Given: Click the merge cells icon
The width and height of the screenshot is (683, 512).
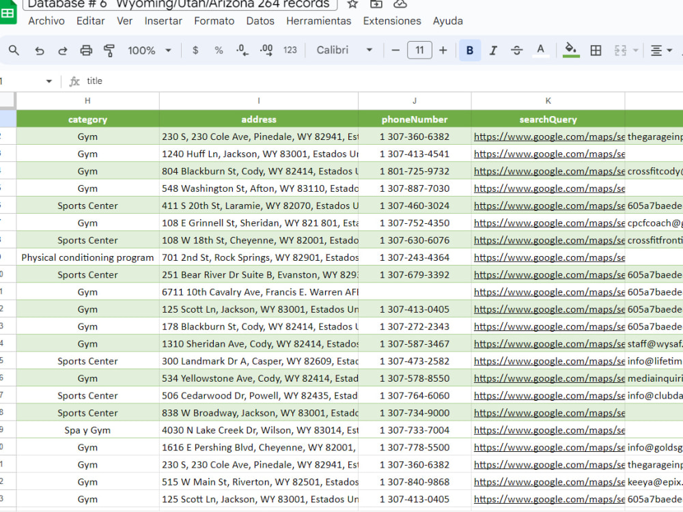Looking at the screenshot, I should (x=620, y=51).
